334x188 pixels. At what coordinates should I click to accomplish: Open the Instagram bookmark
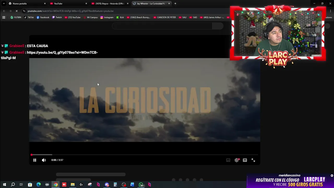click(107, 17)
